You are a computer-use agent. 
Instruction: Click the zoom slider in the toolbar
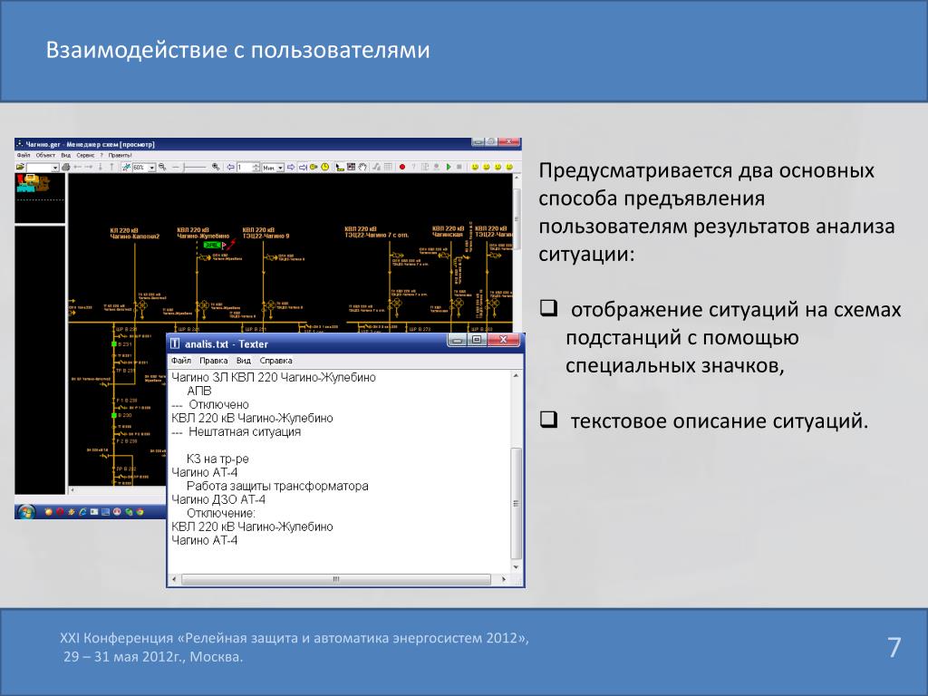(188, 168)
